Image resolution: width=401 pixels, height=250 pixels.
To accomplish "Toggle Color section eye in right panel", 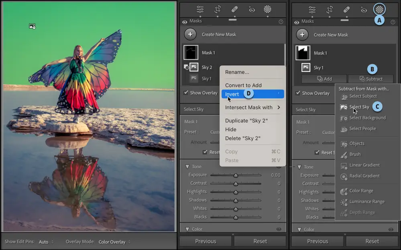I will pos(391,230).
